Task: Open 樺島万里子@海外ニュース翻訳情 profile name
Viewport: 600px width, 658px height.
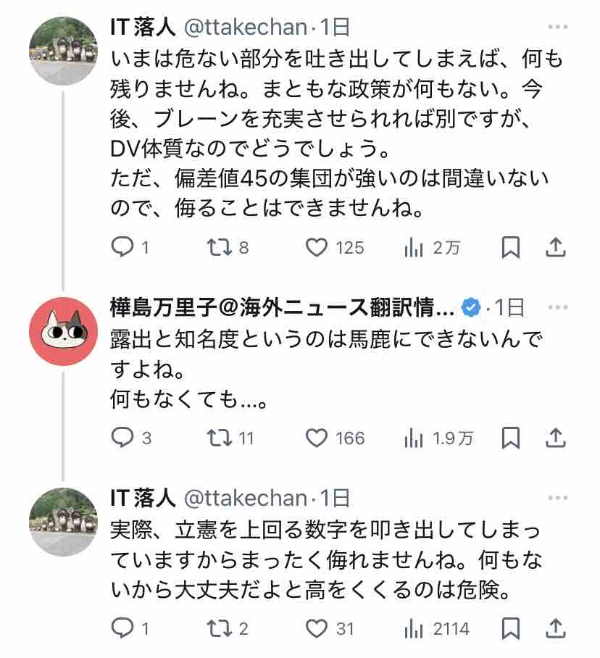Action: [283, 307]
